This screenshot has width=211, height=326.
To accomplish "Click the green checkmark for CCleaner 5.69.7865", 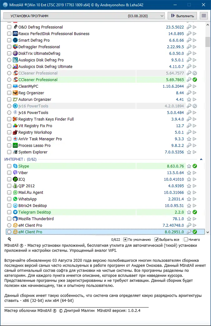I will coord(195,80).
